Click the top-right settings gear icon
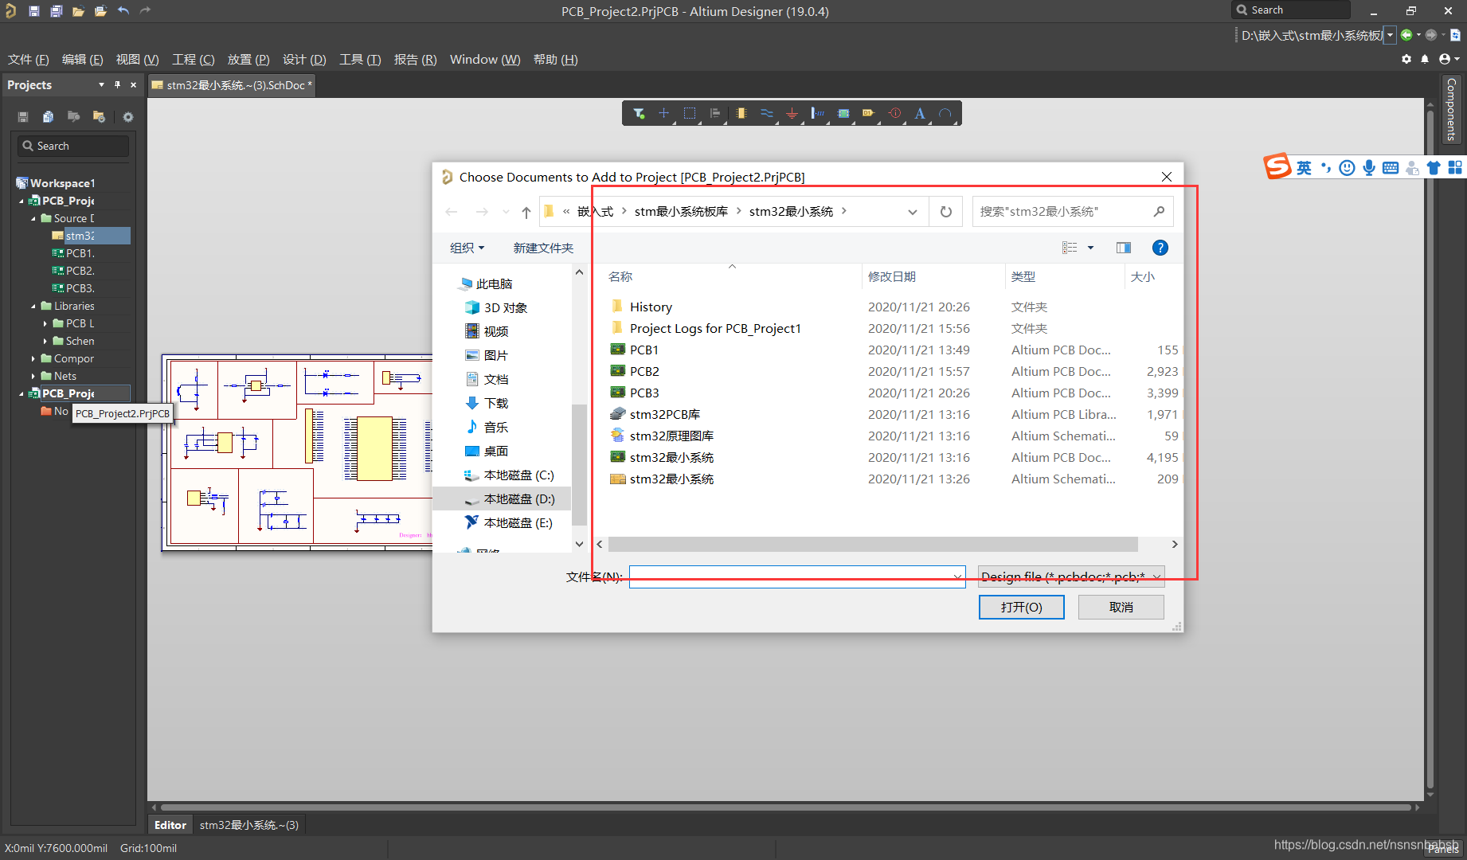This screenshot has width=1467, height=860. pyautogui.click(x=1406, y=59)
